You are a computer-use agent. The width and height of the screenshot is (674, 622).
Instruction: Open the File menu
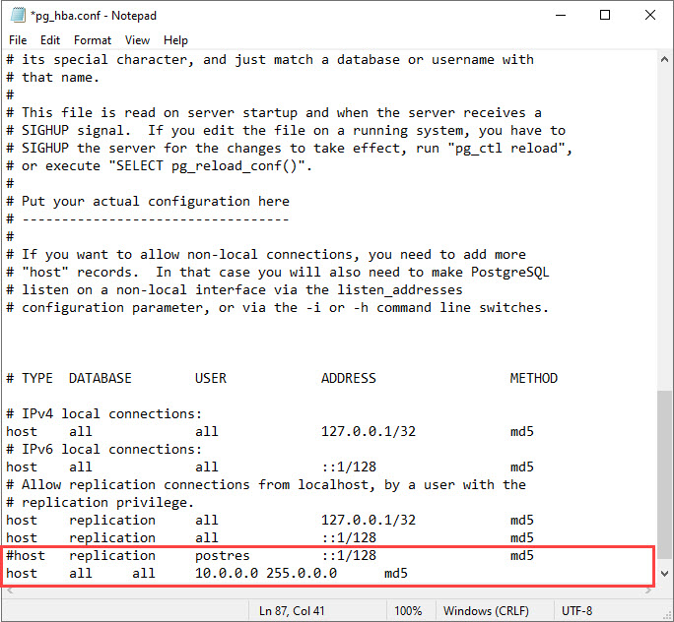[x=18, y=40]
